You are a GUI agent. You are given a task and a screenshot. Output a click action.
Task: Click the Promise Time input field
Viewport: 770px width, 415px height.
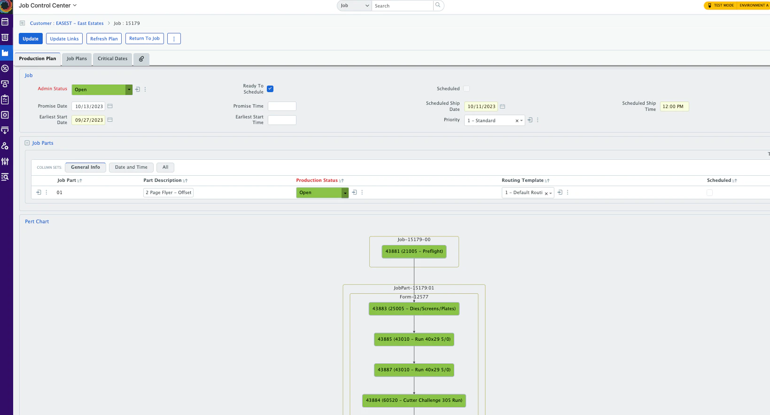tap(282, 106)
